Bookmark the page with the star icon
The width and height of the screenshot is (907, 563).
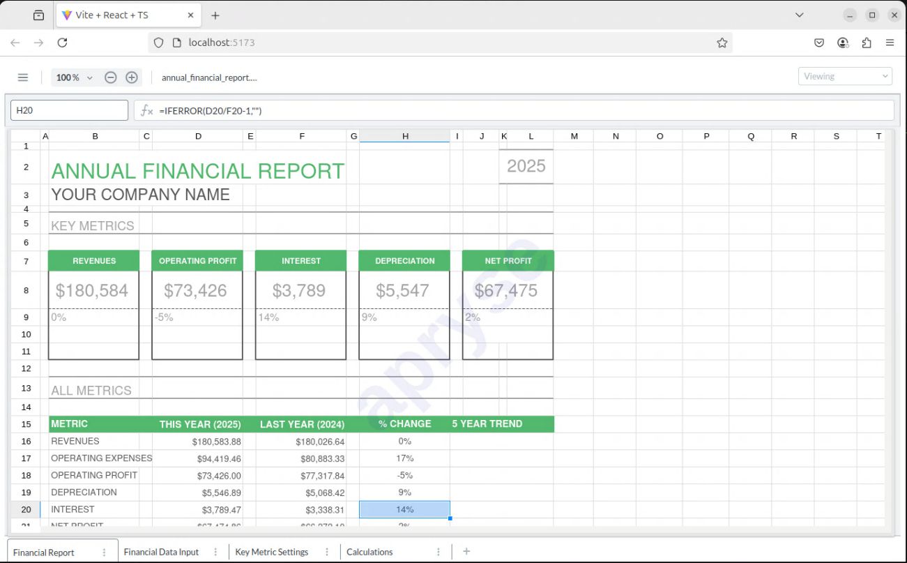(x=722, y=43)
